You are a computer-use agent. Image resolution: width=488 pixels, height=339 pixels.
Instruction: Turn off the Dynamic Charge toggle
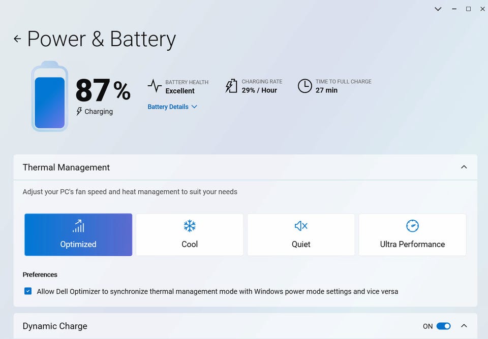(x=443, y=326)
